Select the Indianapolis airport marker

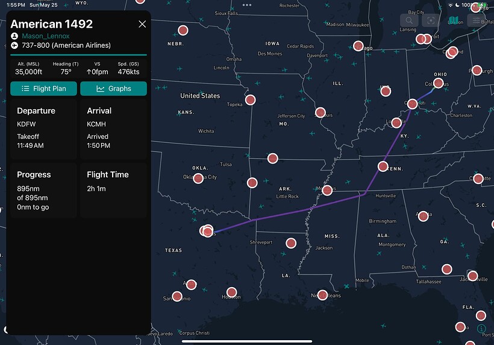pos(386,92)
